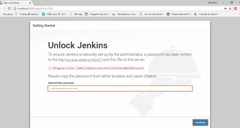Bookmark this page with the star icon
Image resolution: width=240 pixels, height=128 pixels.
[x=230, y=9]
